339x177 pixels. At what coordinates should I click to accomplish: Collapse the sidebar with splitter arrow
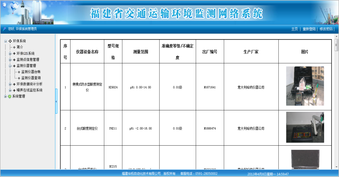(56, 101)
